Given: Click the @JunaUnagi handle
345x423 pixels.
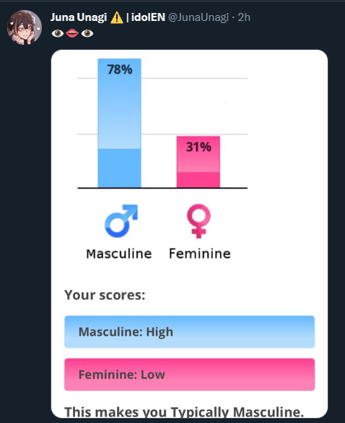Looking at the screenshot, I should point(198,17).
